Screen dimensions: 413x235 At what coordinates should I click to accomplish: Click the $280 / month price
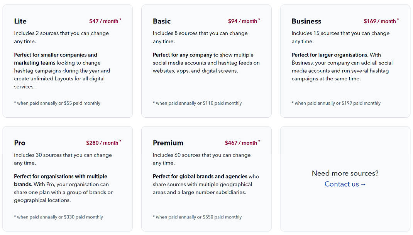[103, 143]
